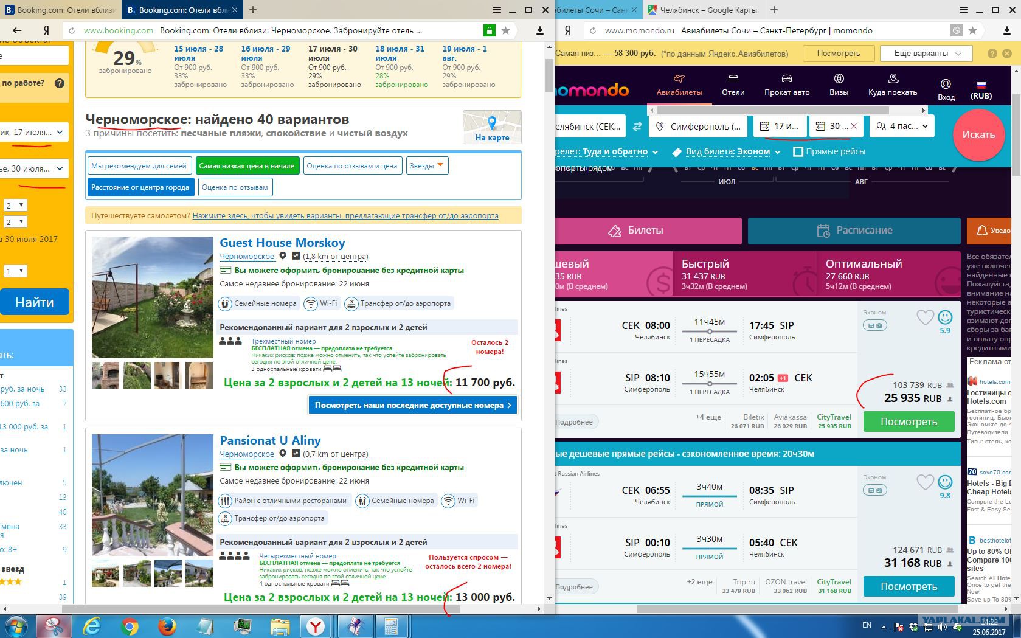The width and height of the screenshot is (1021, 638).
Task: Switch to the 'Челябинск – Google Карты' tab
Action: (703, 10)
